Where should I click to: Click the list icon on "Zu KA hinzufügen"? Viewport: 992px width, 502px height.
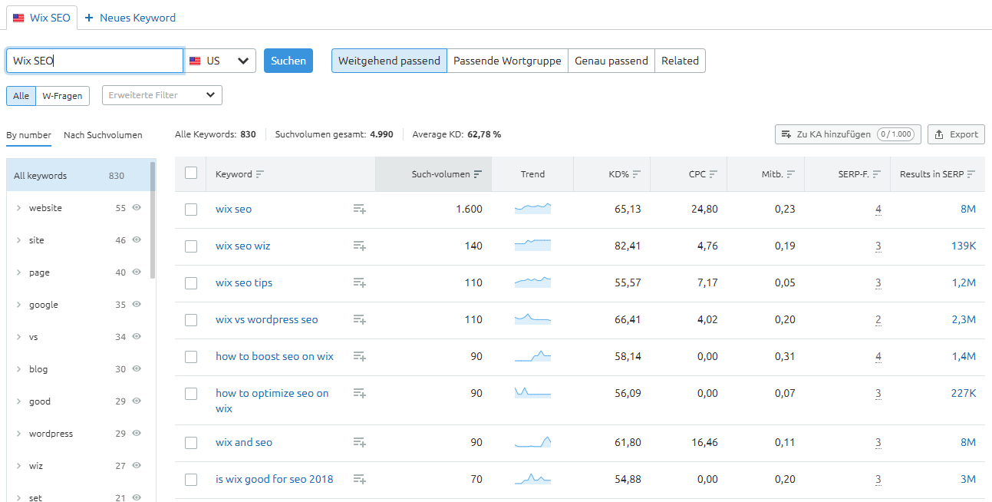[x=786, y=134]
